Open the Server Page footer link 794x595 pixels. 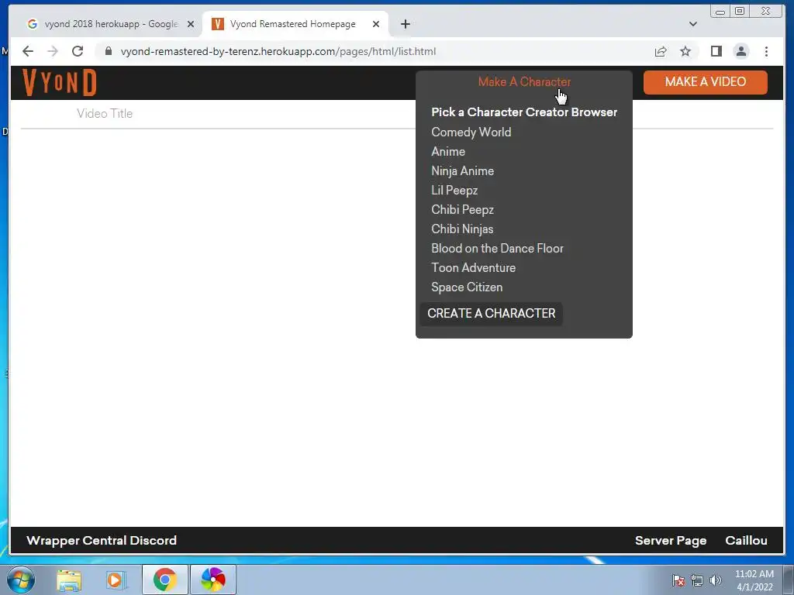(x=671, y=540)
